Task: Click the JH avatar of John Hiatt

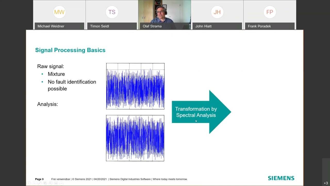Action: click(217, 12)
